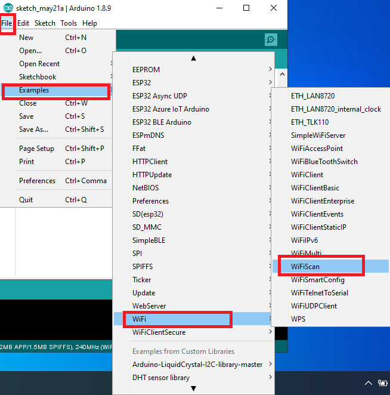Open WiFiAccessPoint example
This screenshot has width=390, height=395.
pyautogui.click(x=331, y=149)
